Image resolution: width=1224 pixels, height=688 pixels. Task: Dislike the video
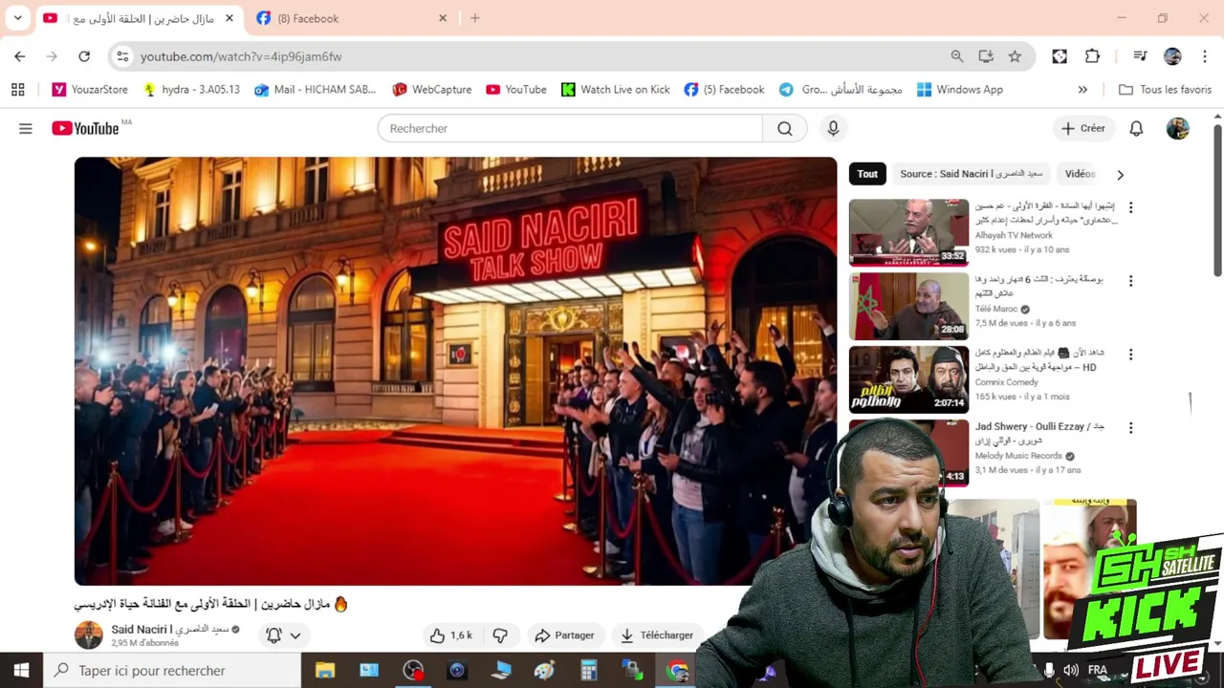pos(500,635)
